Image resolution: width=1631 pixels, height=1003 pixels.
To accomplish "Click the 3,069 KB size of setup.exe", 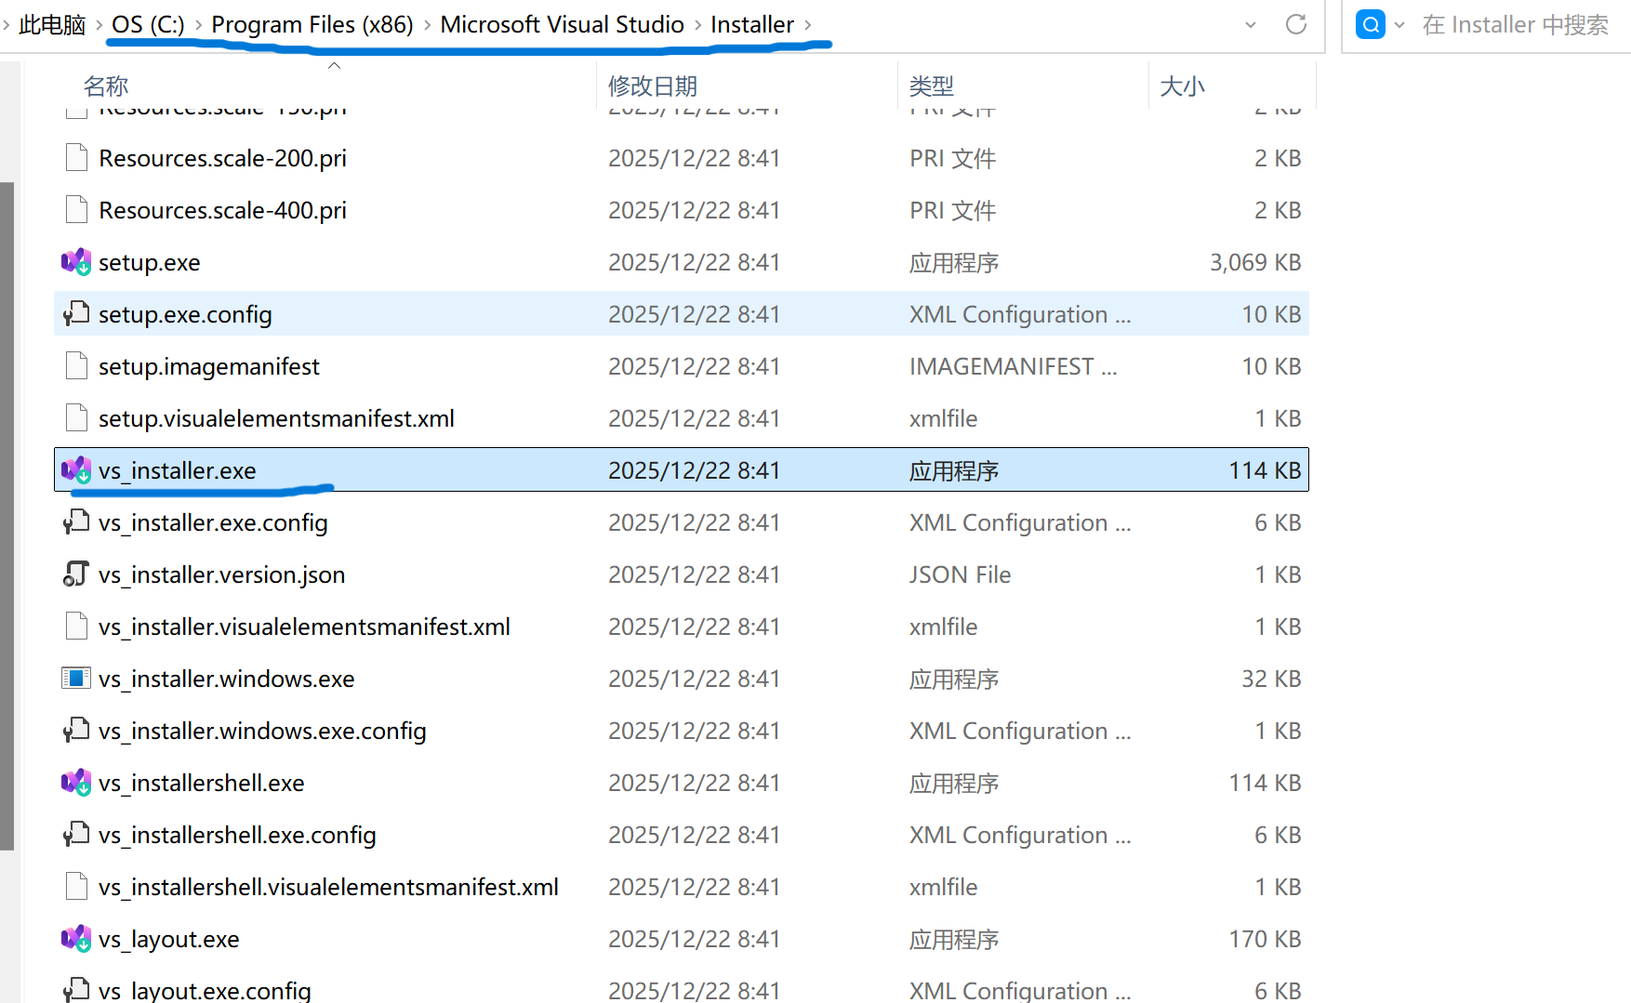I will pyautogui.click(x=1255, y=263).
